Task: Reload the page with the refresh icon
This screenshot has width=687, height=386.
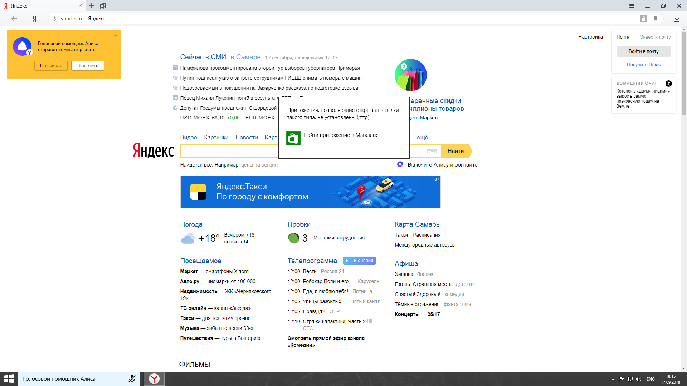Action: point(54,19)
